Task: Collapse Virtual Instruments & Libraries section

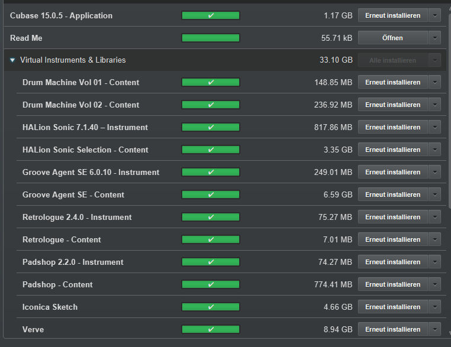Action: pos(12,60)
